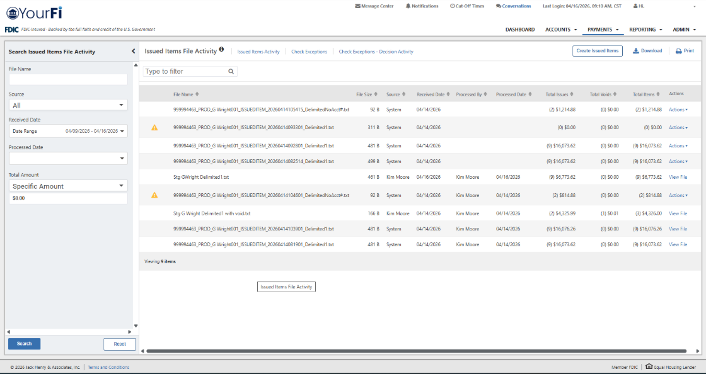This screenshot has width=706, height=374.
Task: Open Actions menu for 20260414092801 file
Action: click(x=678, y=145)
